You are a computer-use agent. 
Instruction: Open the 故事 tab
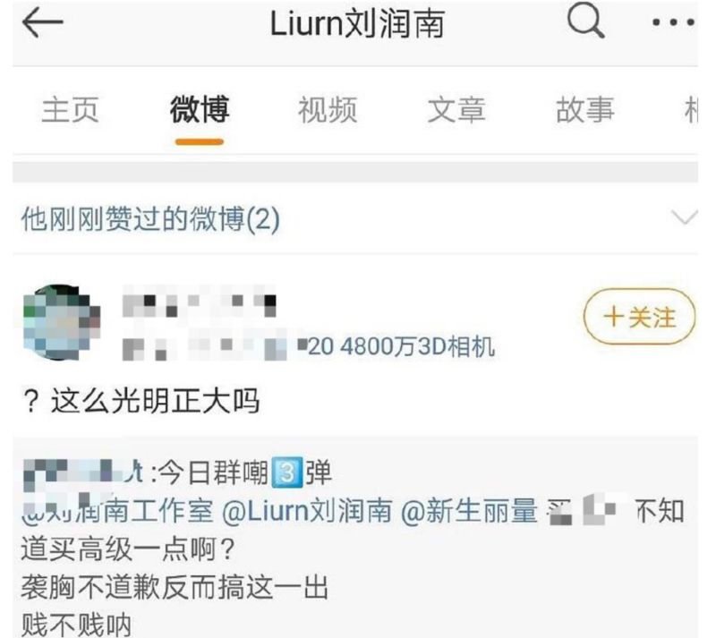(585, 110)
